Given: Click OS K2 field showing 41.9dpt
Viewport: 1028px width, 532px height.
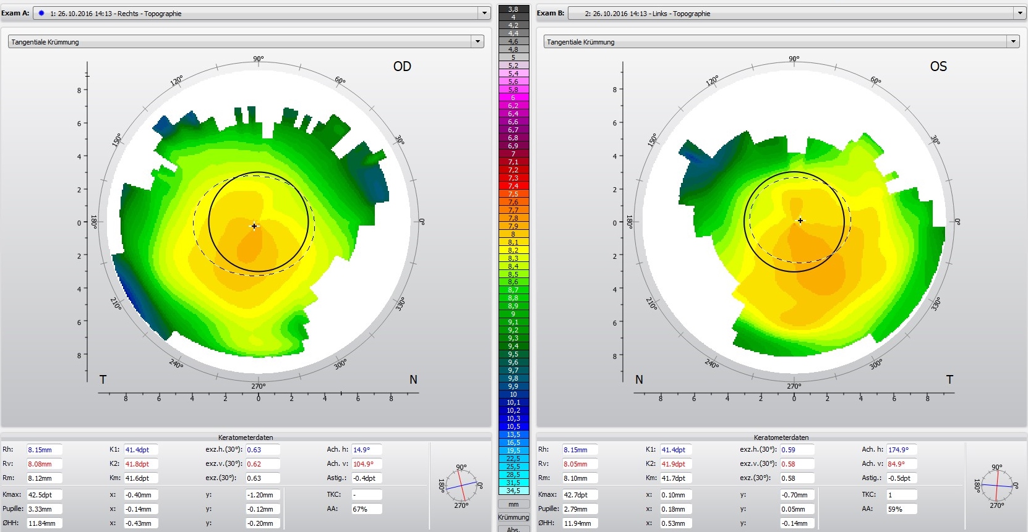Looking at the screenshot, I should [x=677, y=464].
